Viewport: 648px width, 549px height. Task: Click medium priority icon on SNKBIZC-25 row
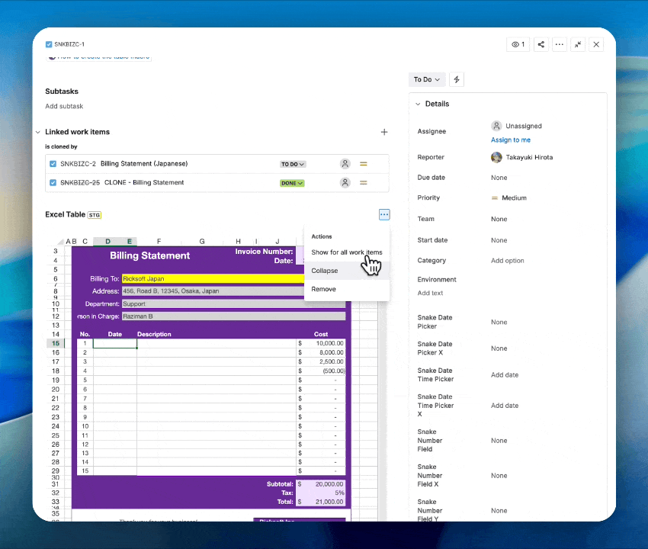pyautogui.click(x=364, y=183)
